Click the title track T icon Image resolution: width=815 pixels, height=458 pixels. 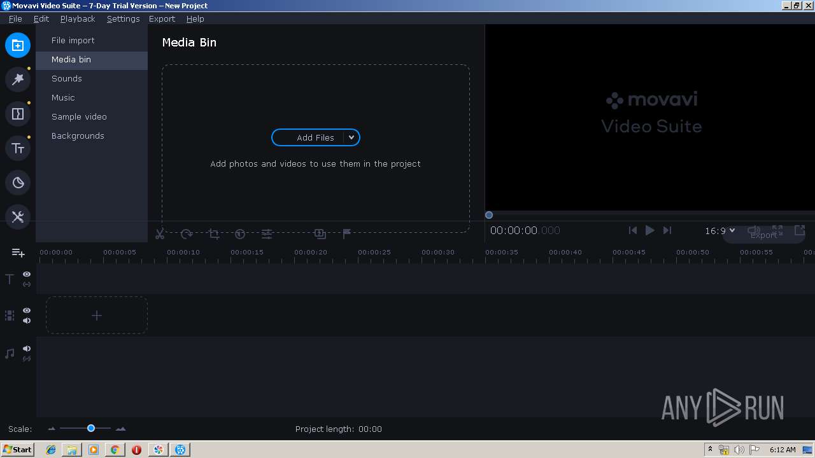pyautogui.click(x=10, y=279)
